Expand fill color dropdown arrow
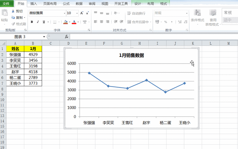The height and width of the screenshot is (149, 238). tap(70, 22)
